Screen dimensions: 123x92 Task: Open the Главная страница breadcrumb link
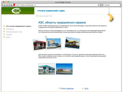click(x=43, y=16)
